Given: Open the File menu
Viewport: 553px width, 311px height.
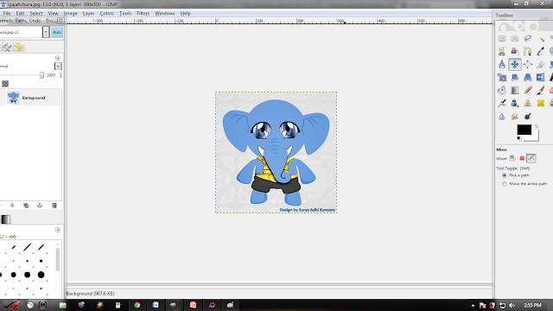Looking at the screenshot, I should pyautogui.click(x=7, y=14).
